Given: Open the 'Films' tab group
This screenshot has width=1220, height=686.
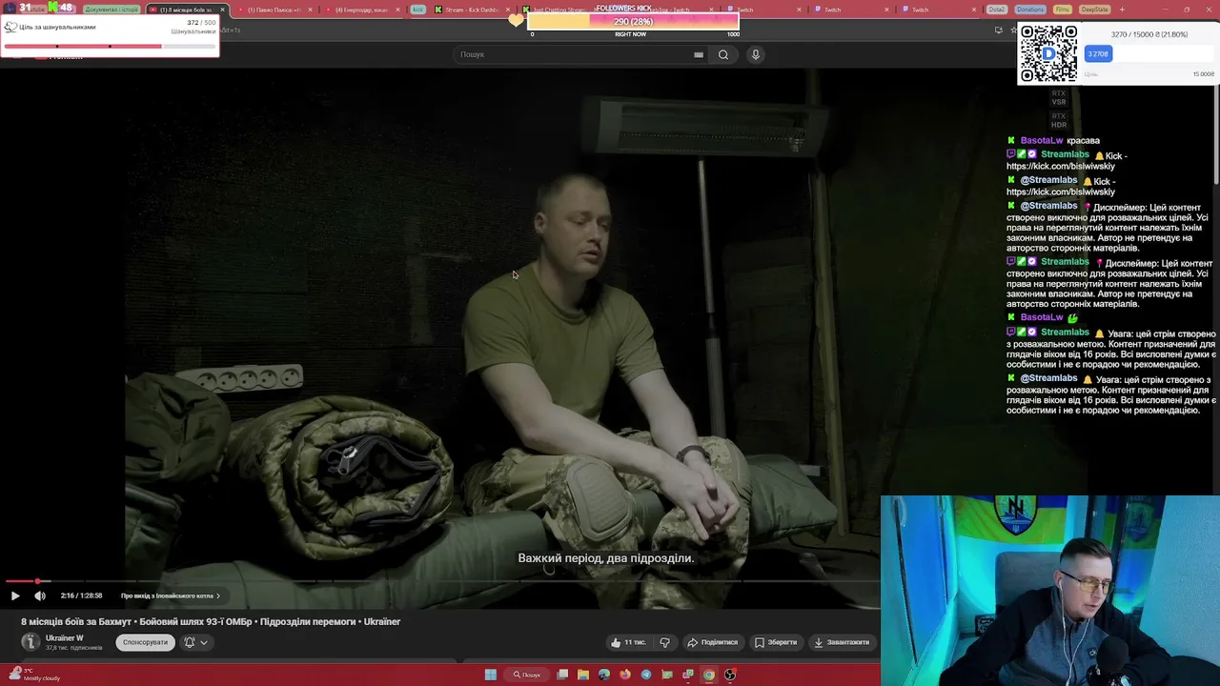Looking at the screenshot, I should (1063, 10).
